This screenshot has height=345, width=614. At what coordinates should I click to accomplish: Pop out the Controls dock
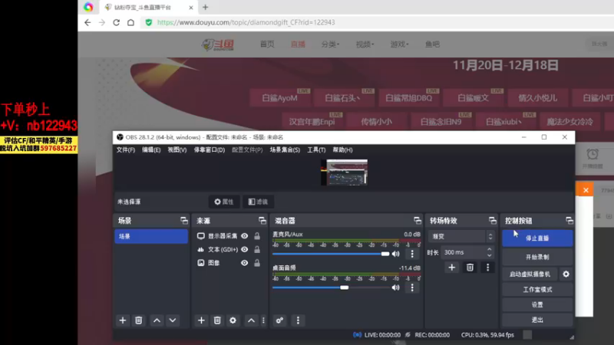[x=569, y=221]
